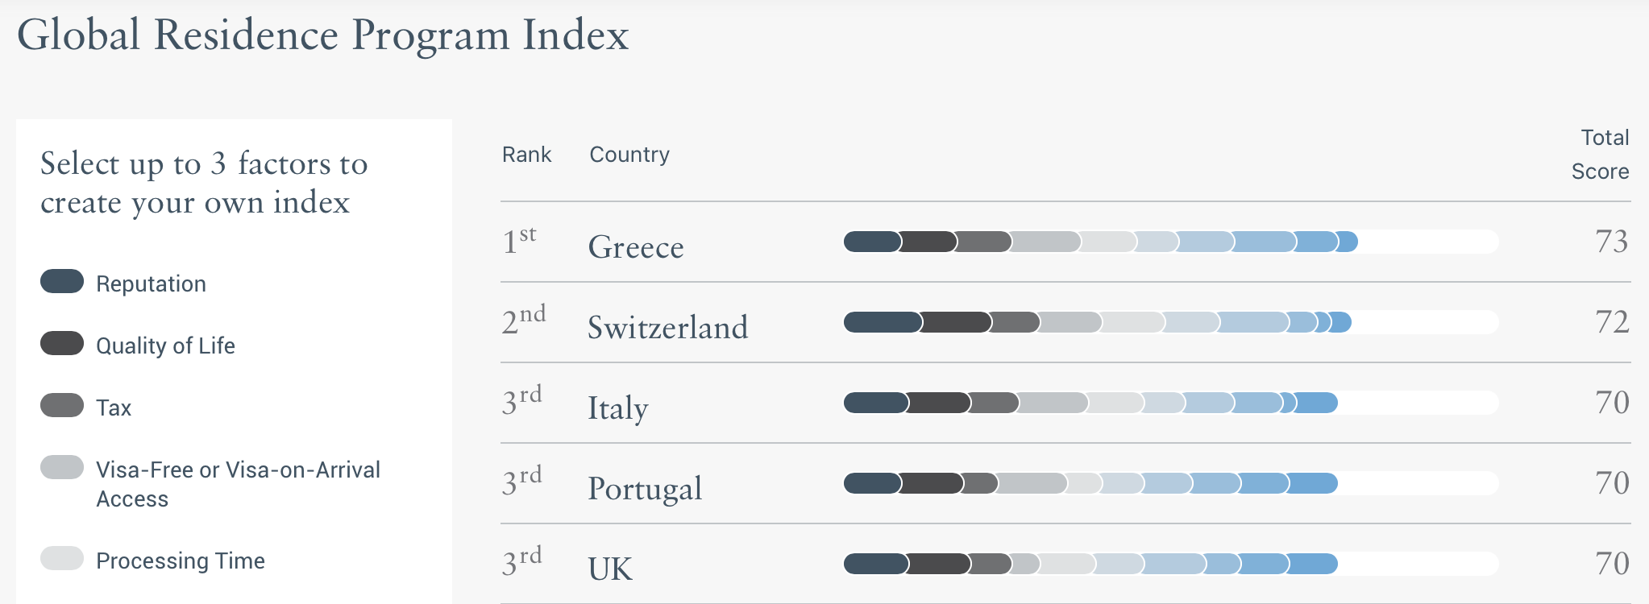Open the Greece country row

636,246
